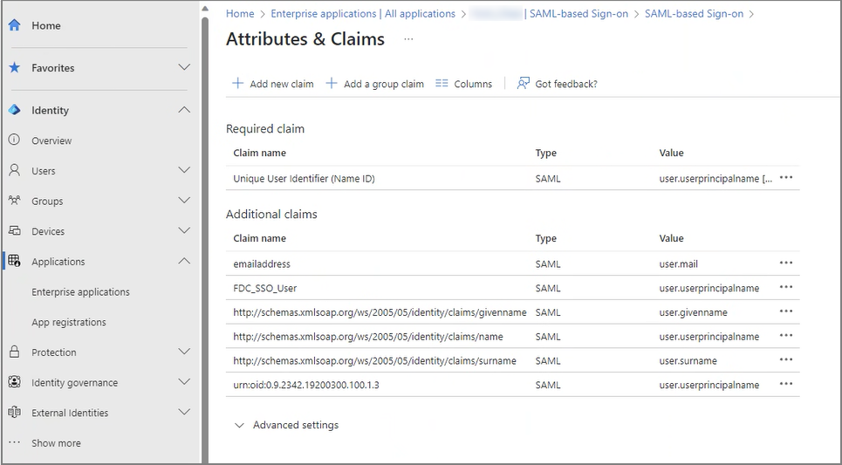Image resolution: width=842 pixels, height=465 pixels.
Task: Click Add a group claim button
Action: tap(374, 84)
